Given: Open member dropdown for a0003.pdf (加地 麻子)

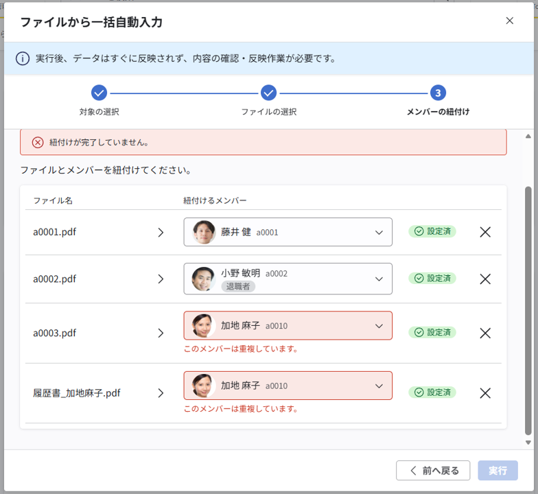Looking at the screenshot, I should click(x=288, y=325).
